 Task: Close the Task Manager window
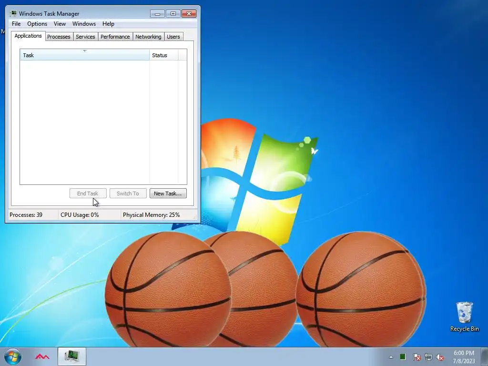tap(189, 14)
